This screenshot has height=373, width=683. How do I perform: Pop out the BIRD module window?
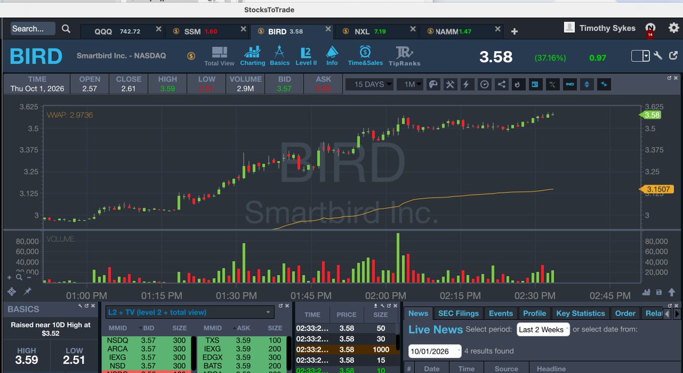point(674,56)
